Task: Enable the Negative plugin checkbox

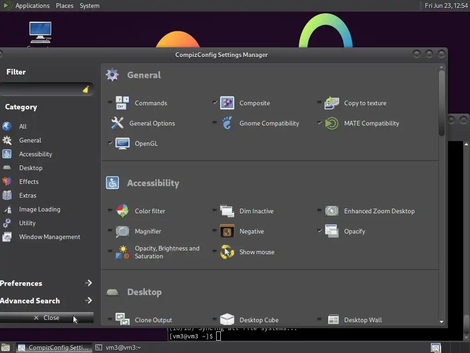Action: [215, 231]
